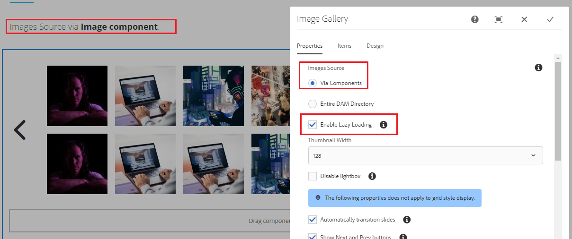Switch to the Items tab

345,46
